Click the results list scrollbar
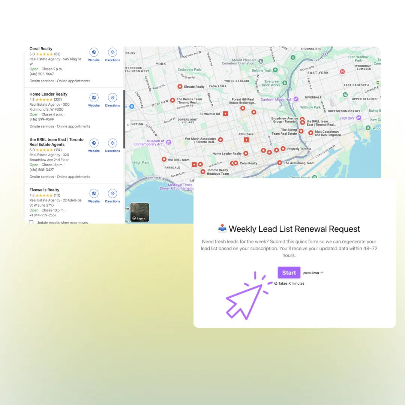 (x=124, y=119)
